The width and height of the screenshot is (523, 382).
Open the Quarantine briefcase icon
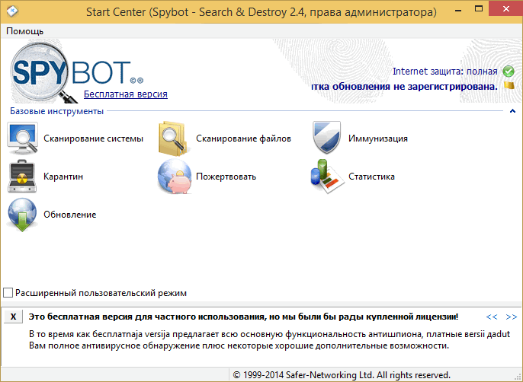pyautogui.click(x=23, y=177)
